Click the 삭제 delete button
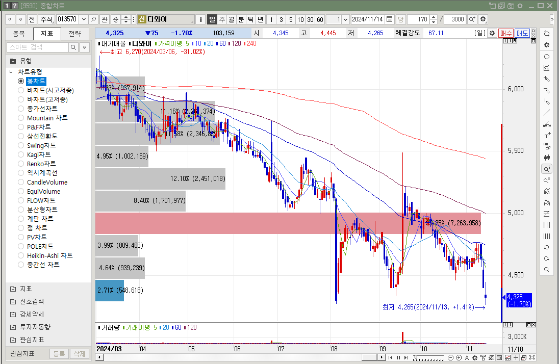This screenshot has height=364, width=559. (80, 354)
